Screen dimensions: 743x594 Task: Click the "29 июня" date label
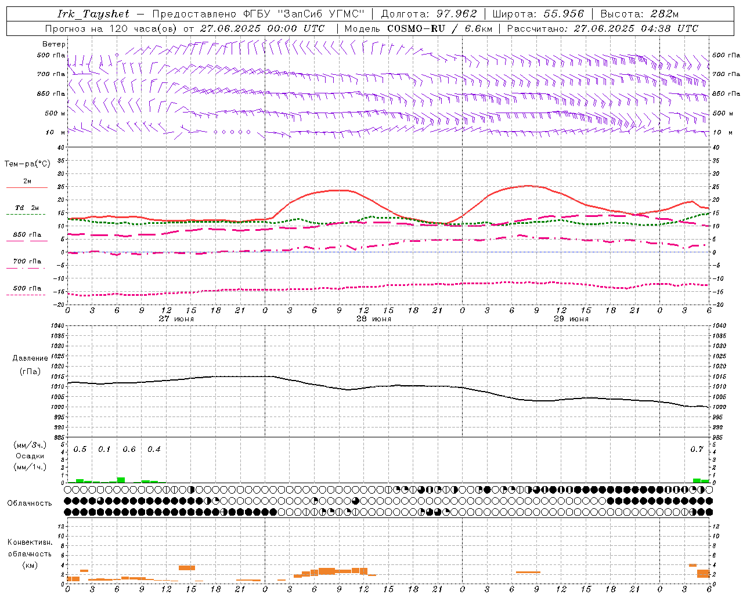coord(571,318)
